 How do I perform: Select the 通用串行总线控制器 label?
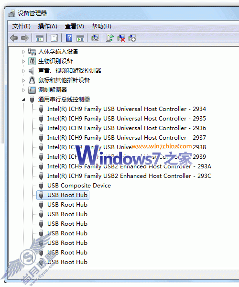tap(64, 99)
